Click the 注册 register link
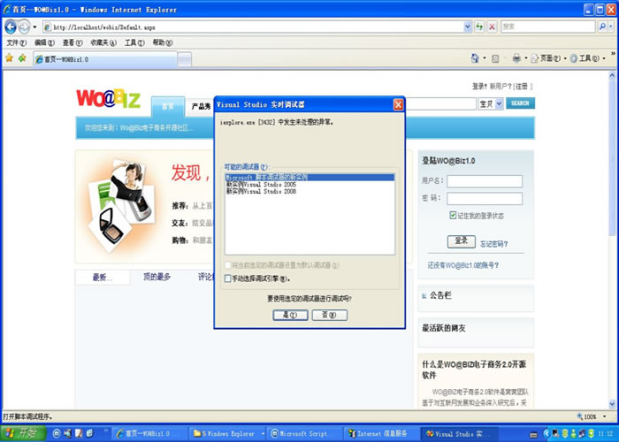 522,86
